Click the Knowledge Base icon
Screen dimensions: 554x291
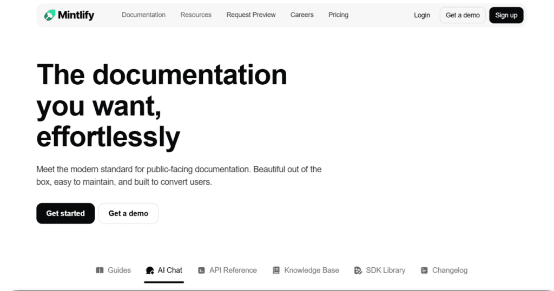pos(276,270)
